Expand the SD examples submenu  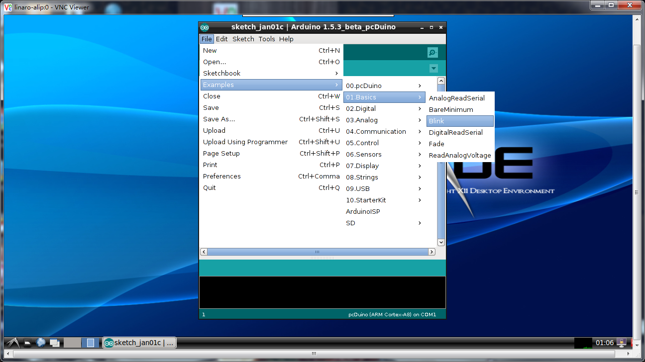coord(384,223)
